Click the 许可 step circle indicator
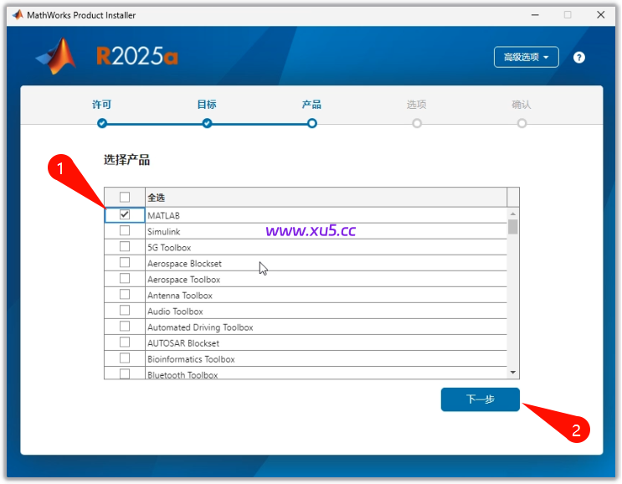622x484 pixels. pos(102,123)
